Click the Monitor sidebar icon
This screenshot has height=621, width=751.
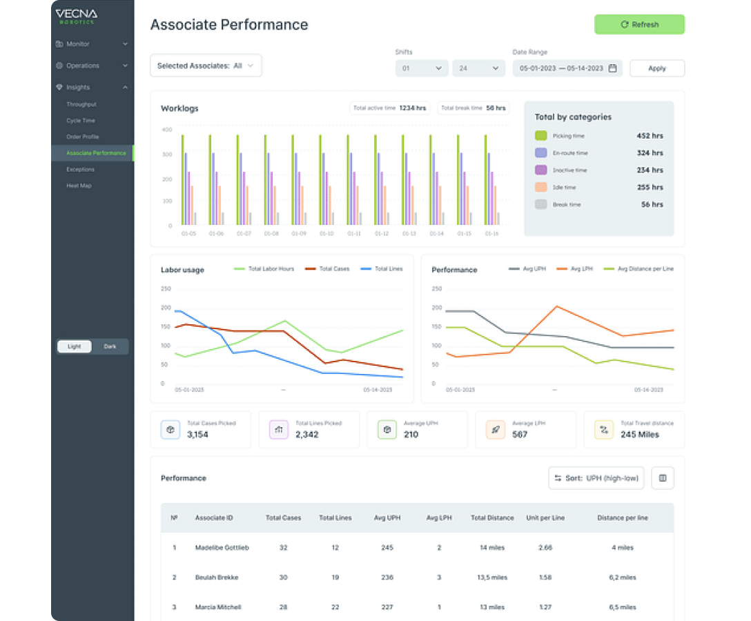pos(59,44)
